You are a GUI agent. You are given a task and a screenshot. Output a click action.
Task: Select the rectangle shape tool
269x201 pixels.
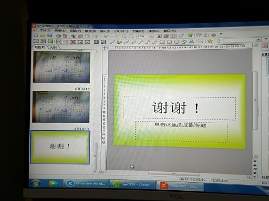pos(162,42)
